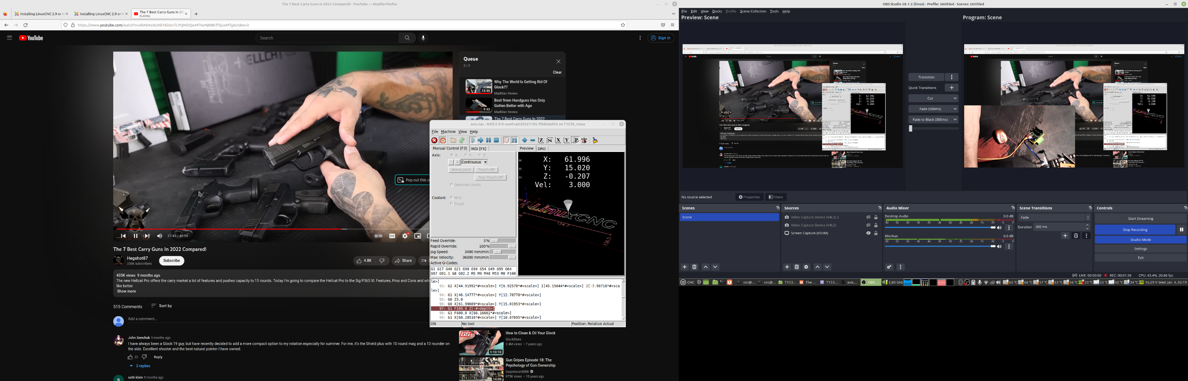The image size is (1188, 381).
Task: Step one line with the blue arrow icon
Action: pos(480,140)
